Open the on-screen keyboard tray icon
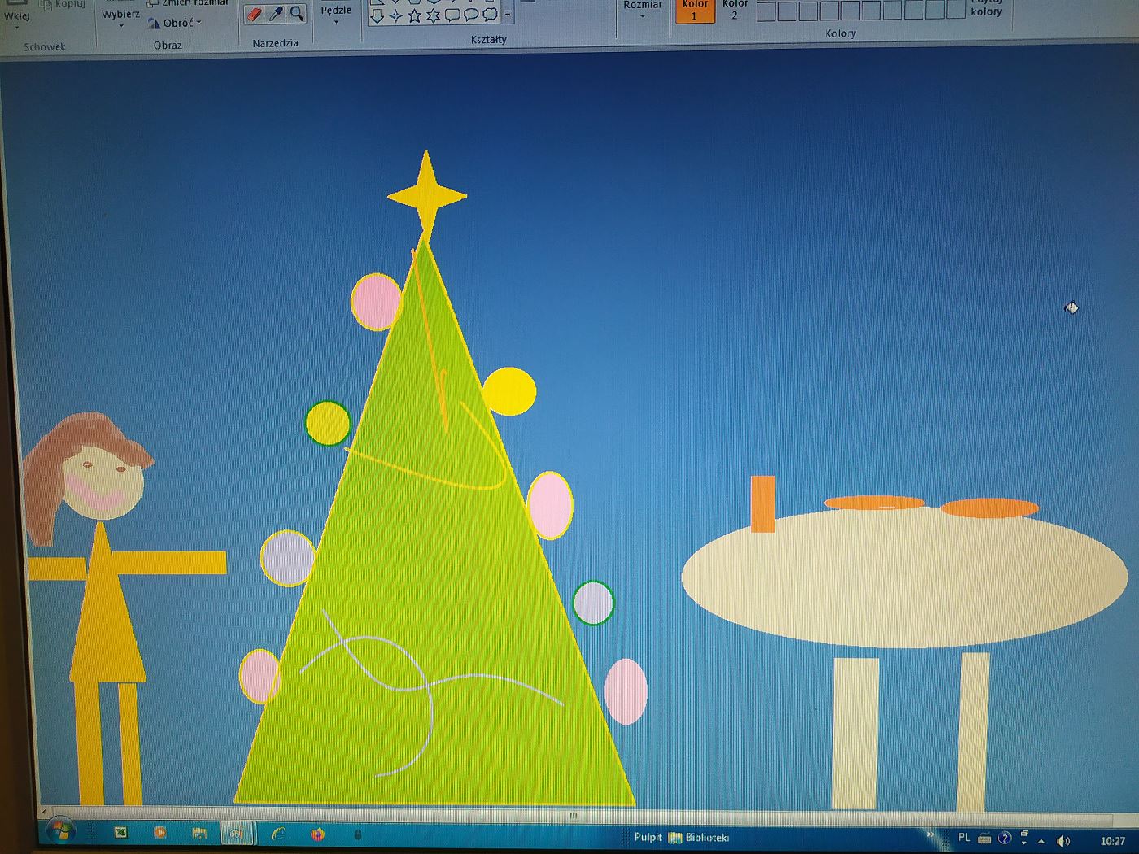The width and height of the screenshot is (1139, 854). (x=984, y=839)
